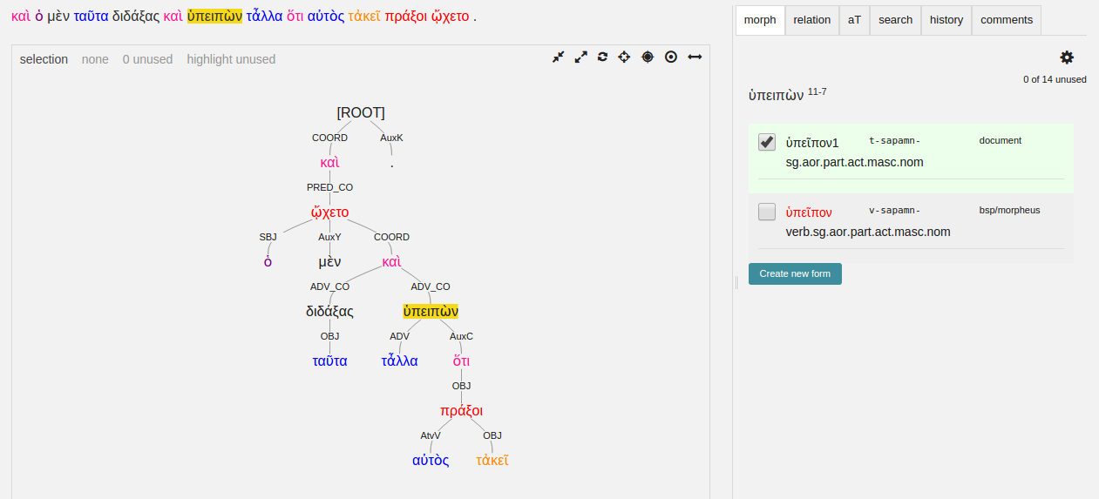Select the ὅτι node in tree
This screenshot has width=1099, height=499.
462,361
